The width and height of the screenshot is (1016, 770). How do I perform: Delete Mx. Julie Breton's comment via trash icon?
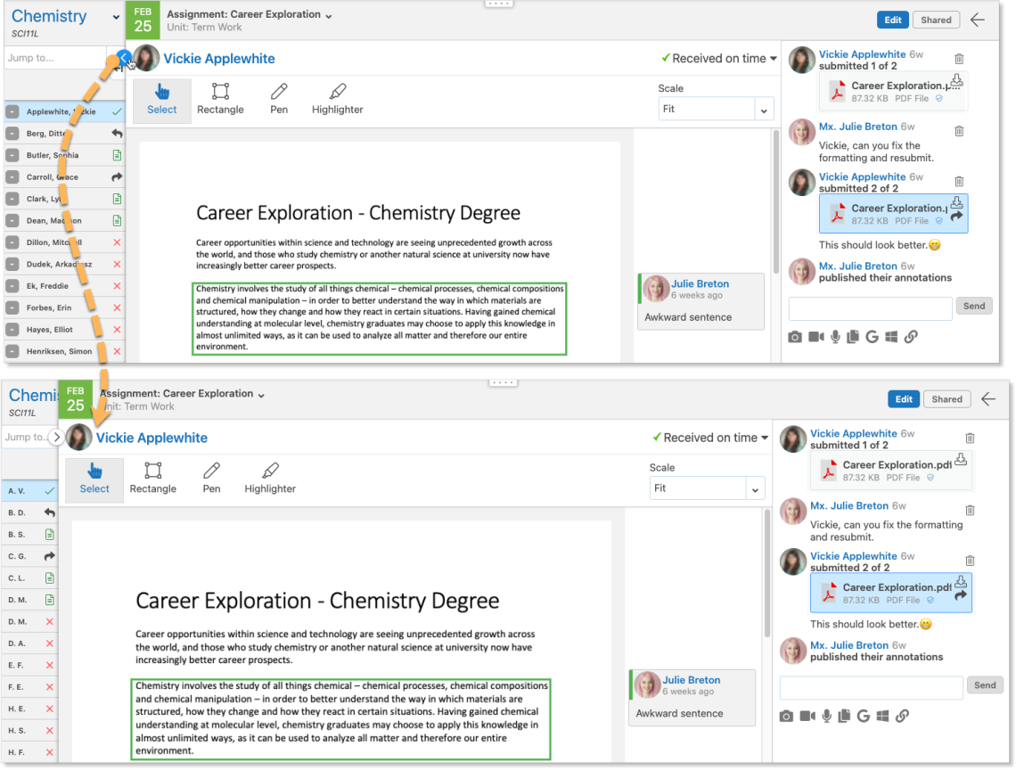click(959, 131)
